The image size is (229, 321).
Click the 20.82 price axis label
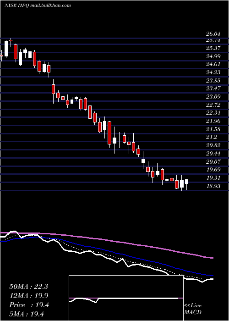[x=213, y=145]
